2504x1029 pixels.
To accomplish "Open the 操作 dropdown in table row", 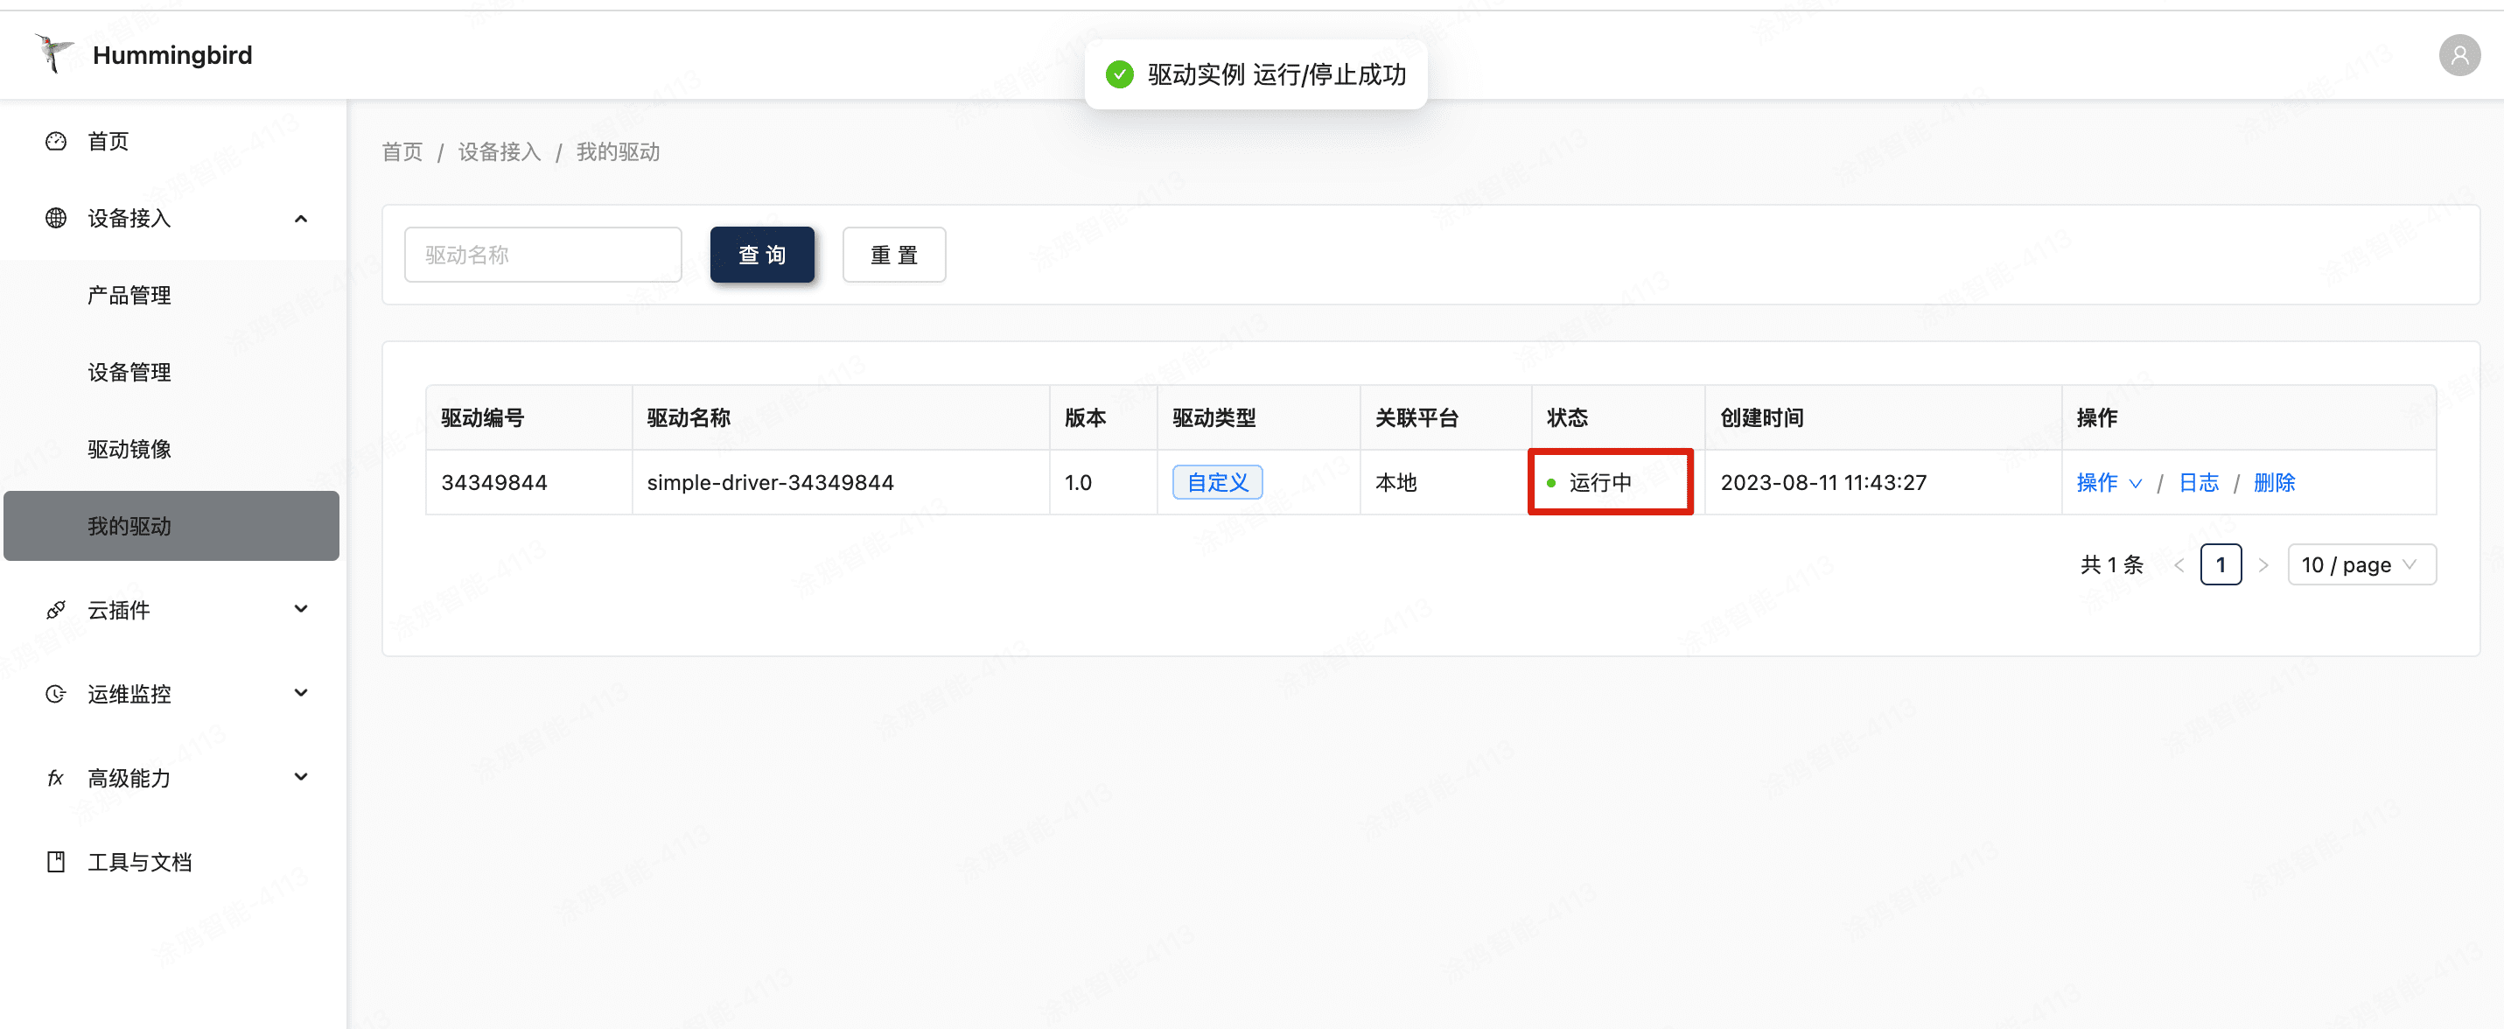I will (2108, 482).
